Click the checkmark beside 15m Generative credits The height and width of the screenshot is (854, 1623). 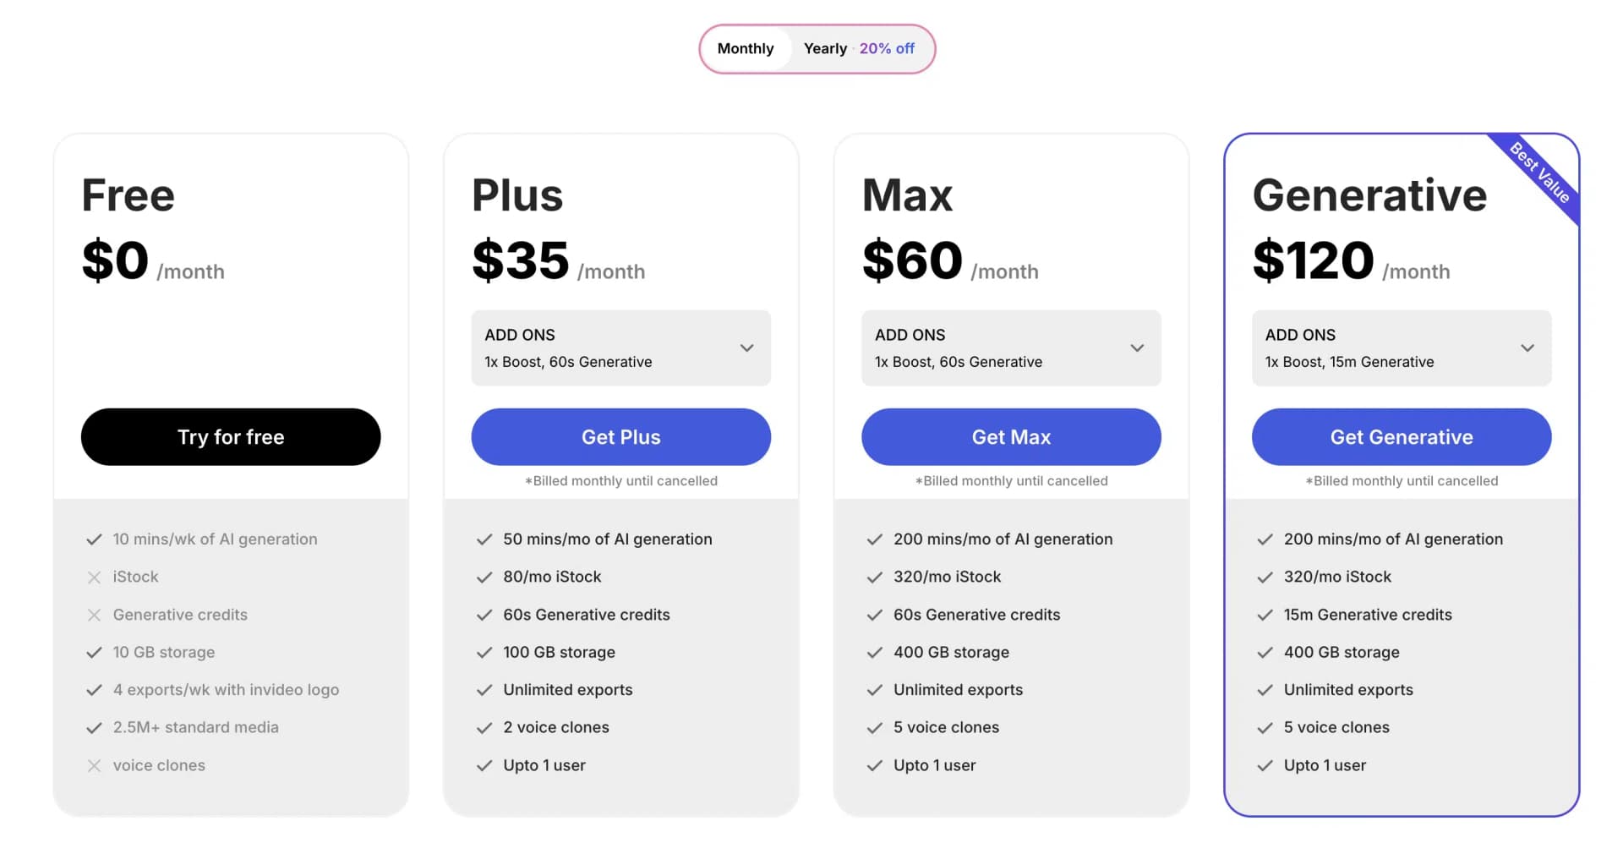(1265, 615)
